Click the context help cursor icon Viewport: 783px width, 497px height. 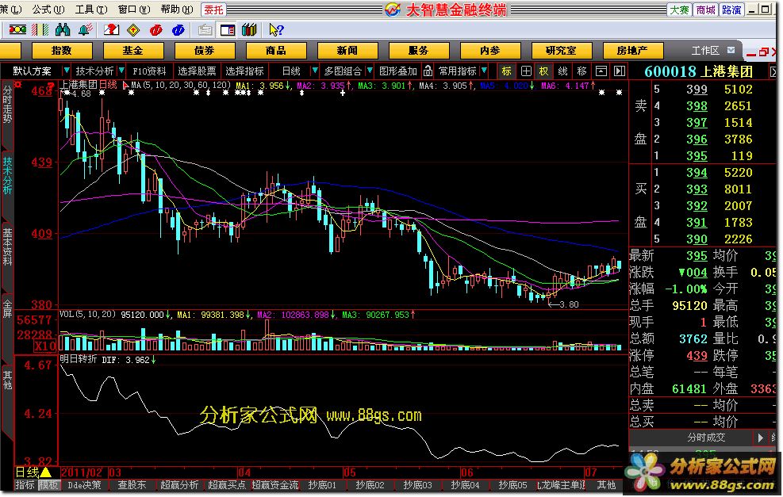pos(275,30)
